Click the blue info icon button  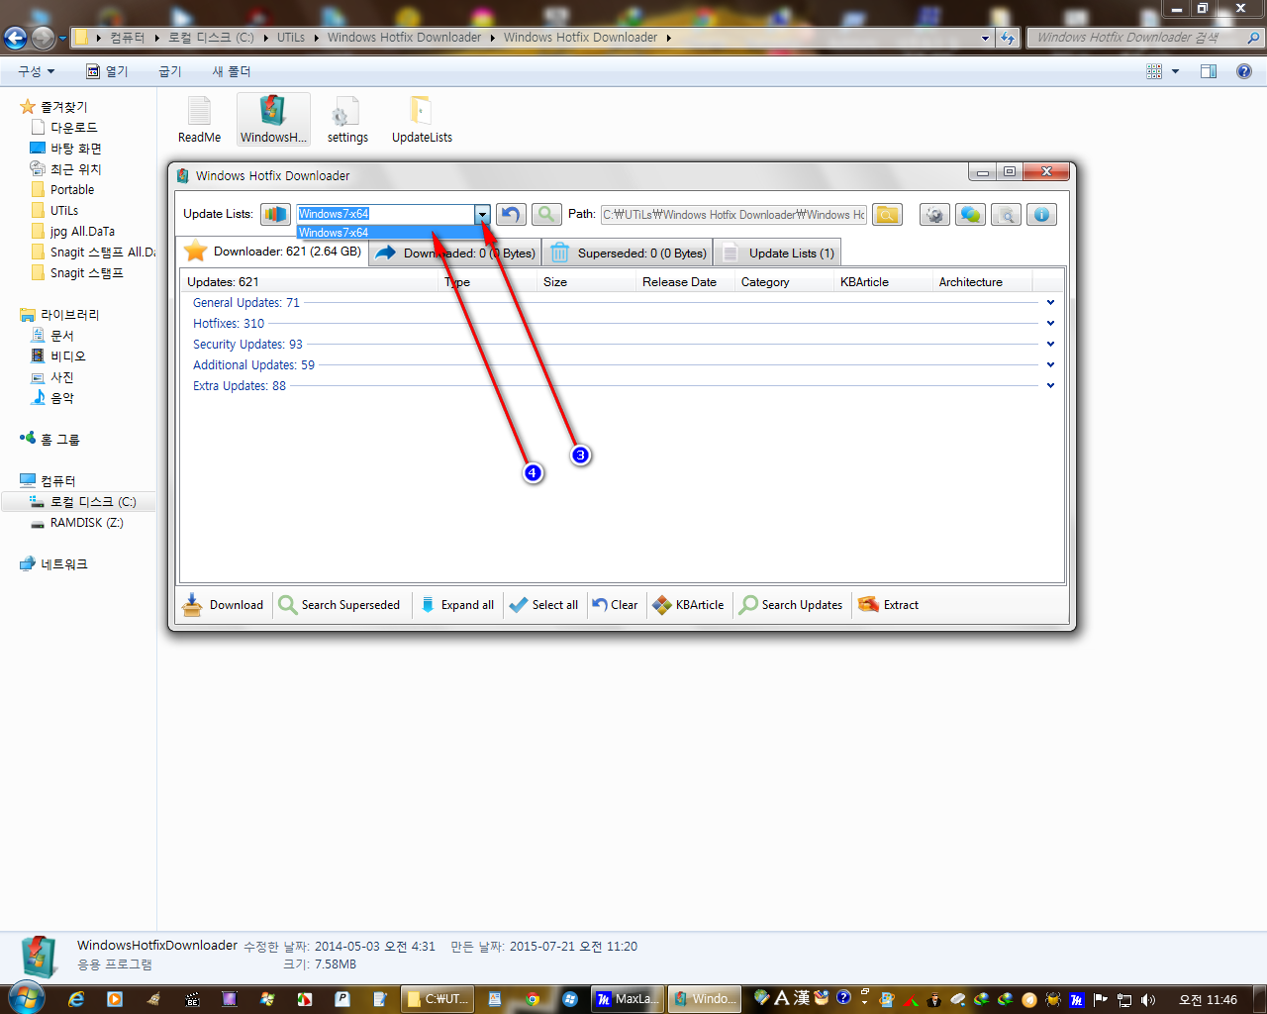pos(1041,214)
